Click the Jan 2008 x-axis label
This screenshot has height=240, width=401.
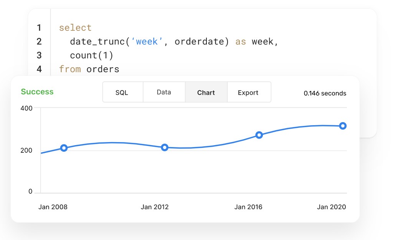coord(53,207)
